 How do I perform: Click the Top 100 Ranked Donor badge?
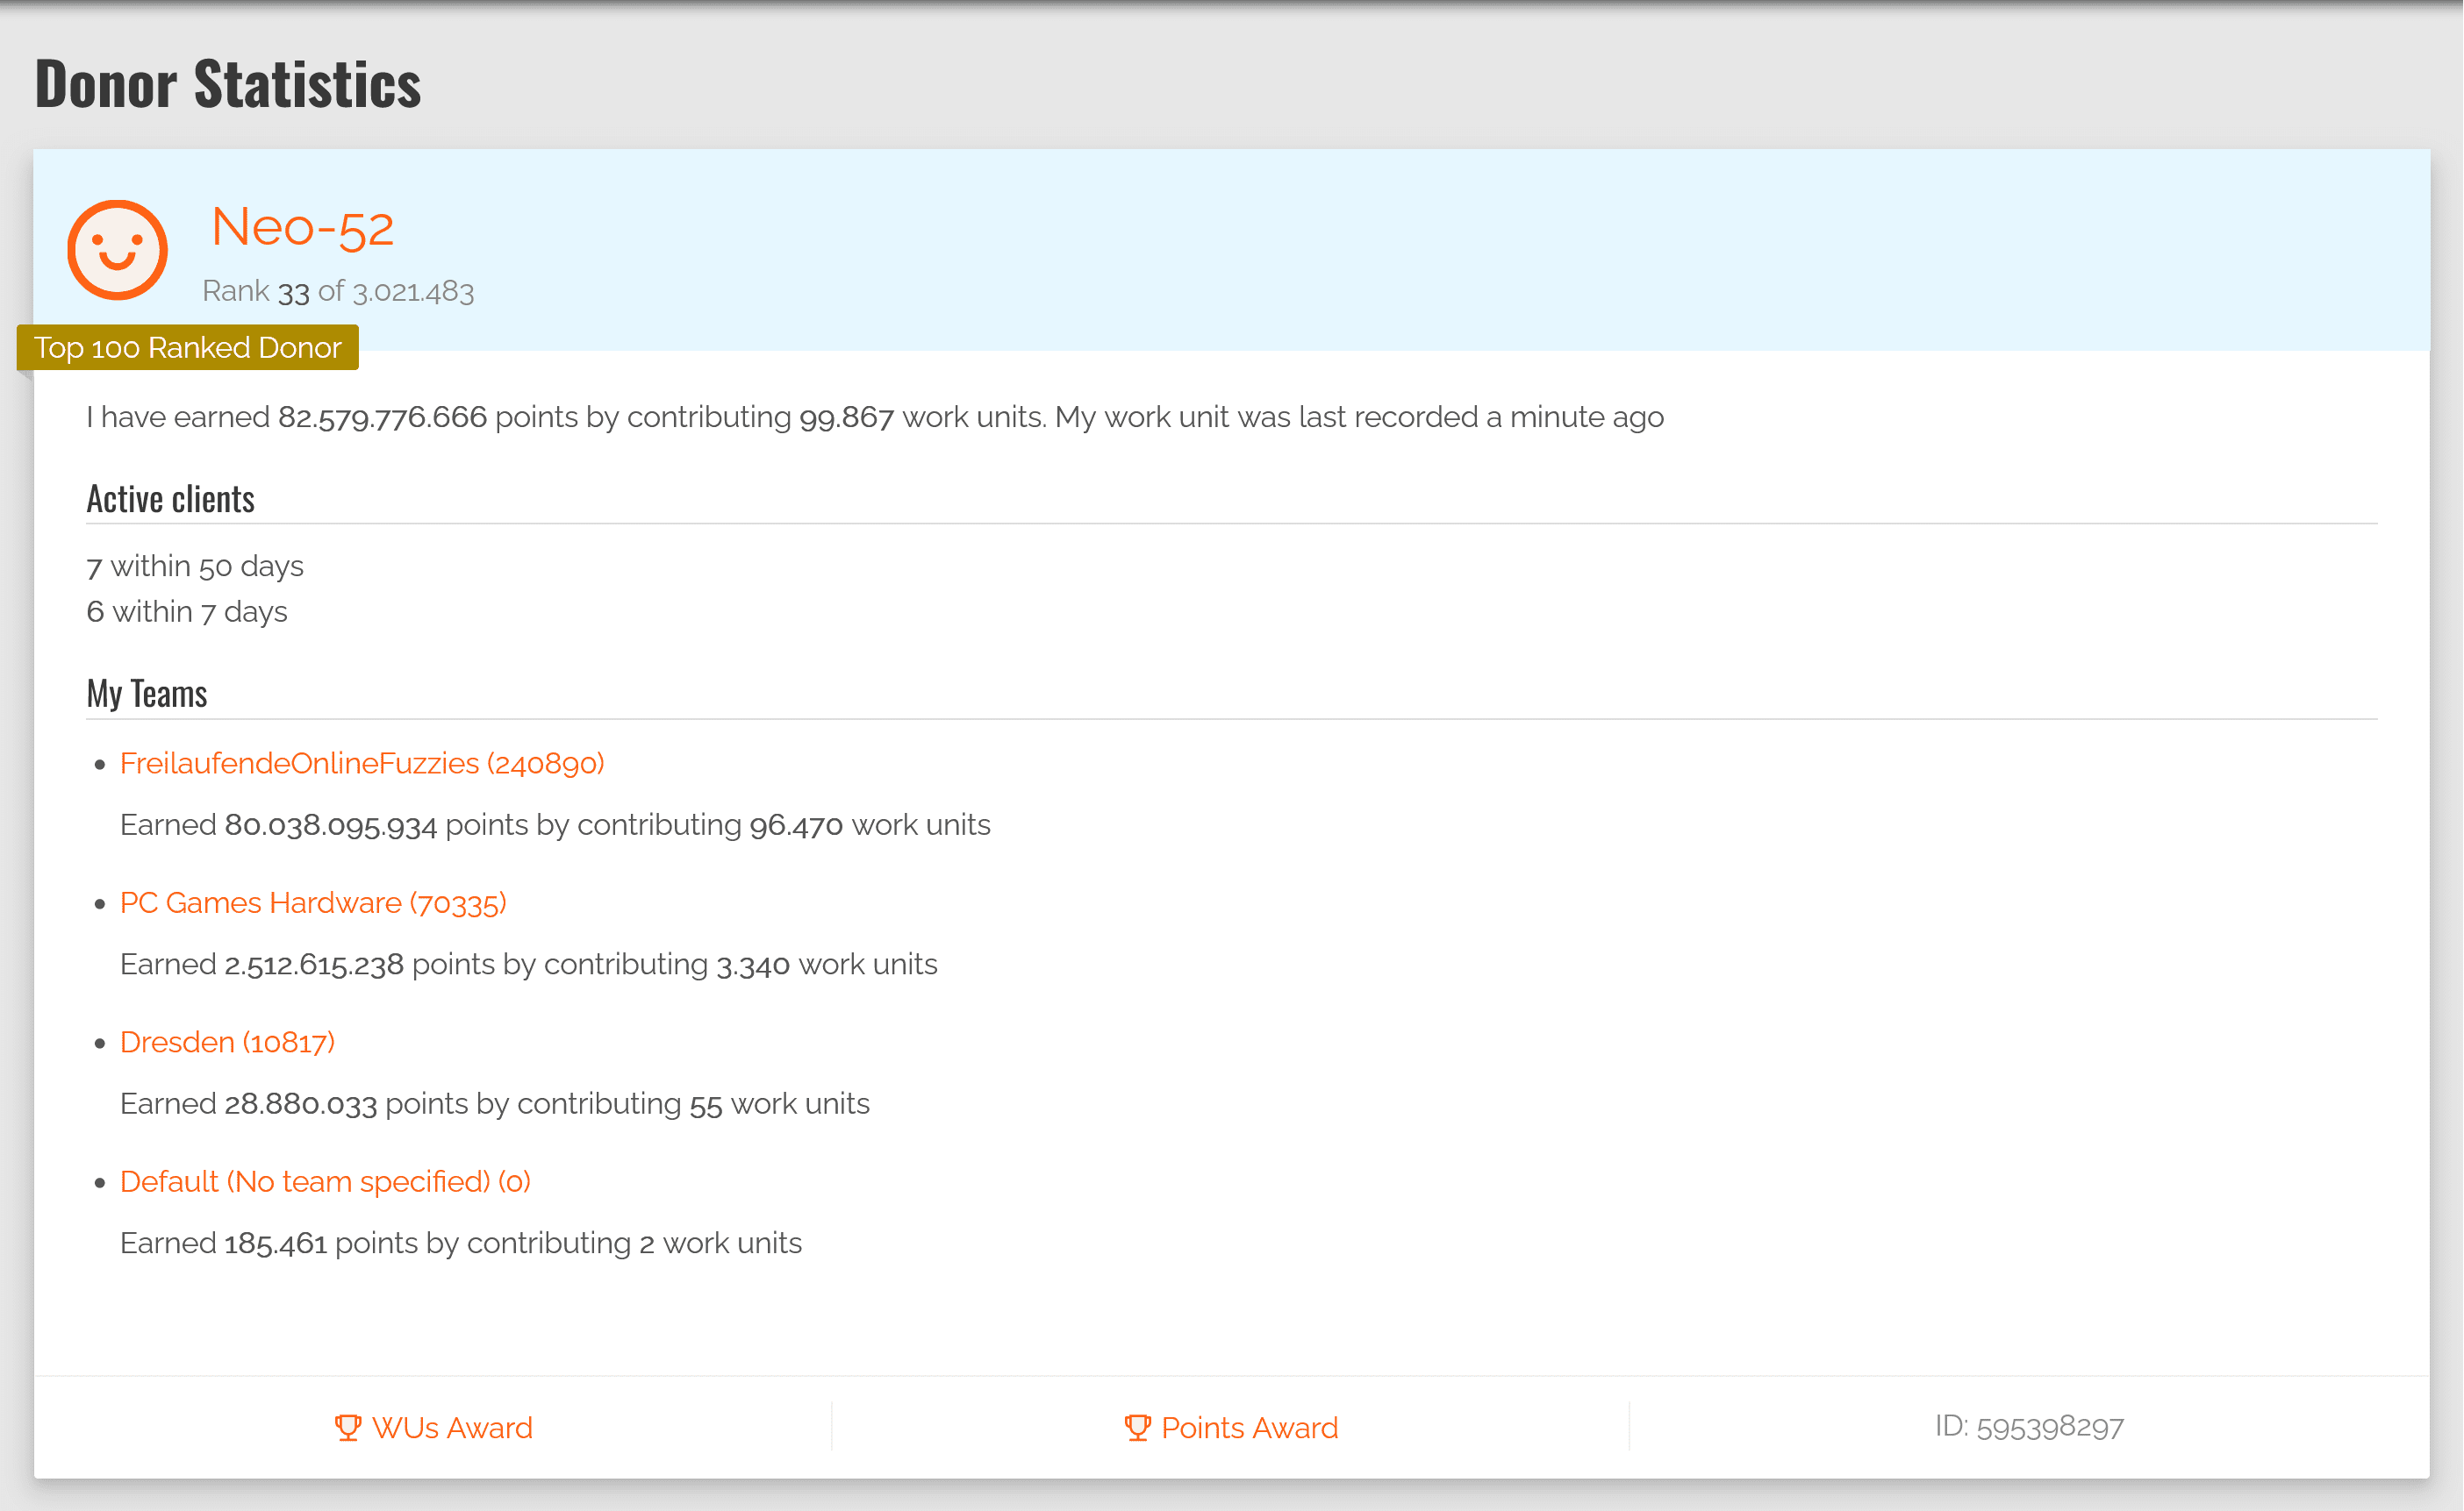[188, 348]
